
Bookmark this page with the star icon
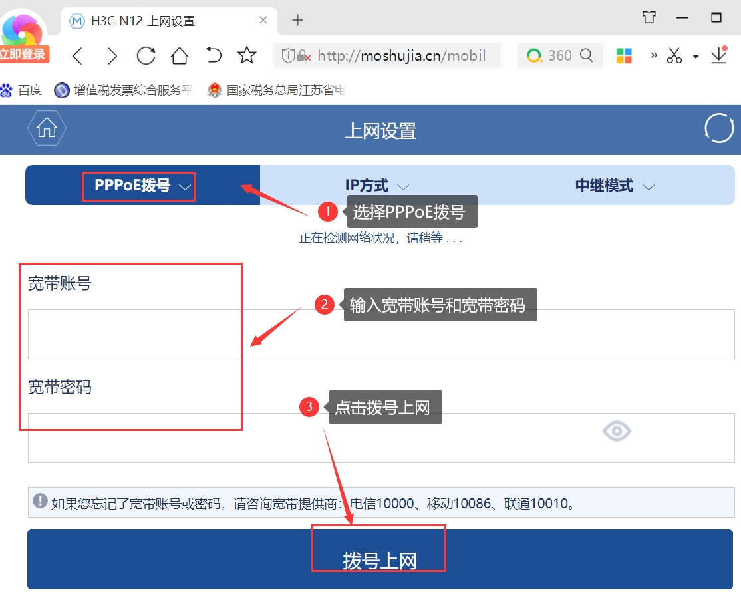pos(247,55)
